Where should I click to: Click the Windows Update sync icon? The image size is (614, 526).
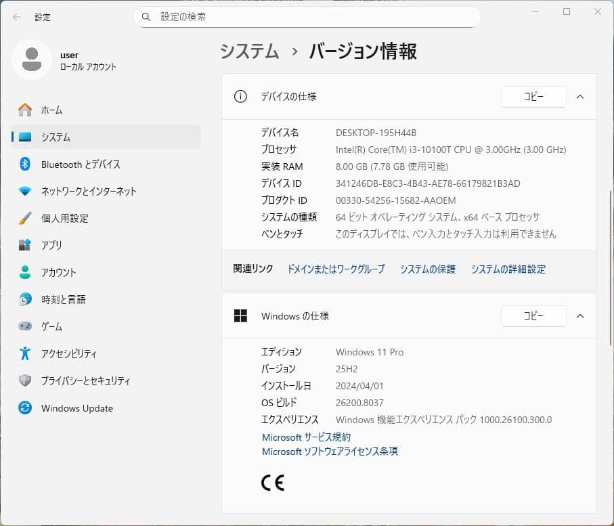tap(25, 408)
